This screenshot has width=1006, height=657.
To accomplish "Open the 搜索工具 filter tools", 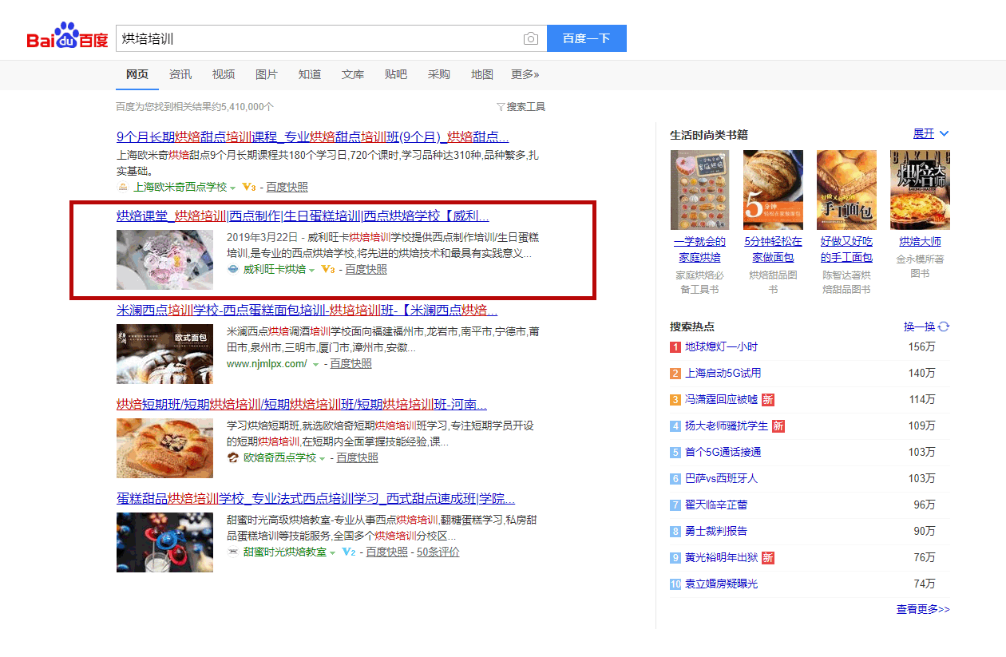I will click(x=521, y=107).
